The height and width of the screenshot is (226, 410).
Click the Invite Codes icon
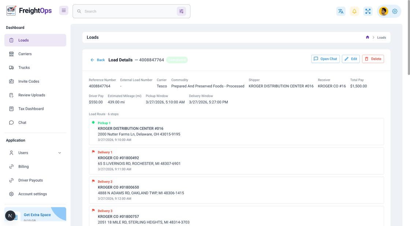(x=11, y=81)
